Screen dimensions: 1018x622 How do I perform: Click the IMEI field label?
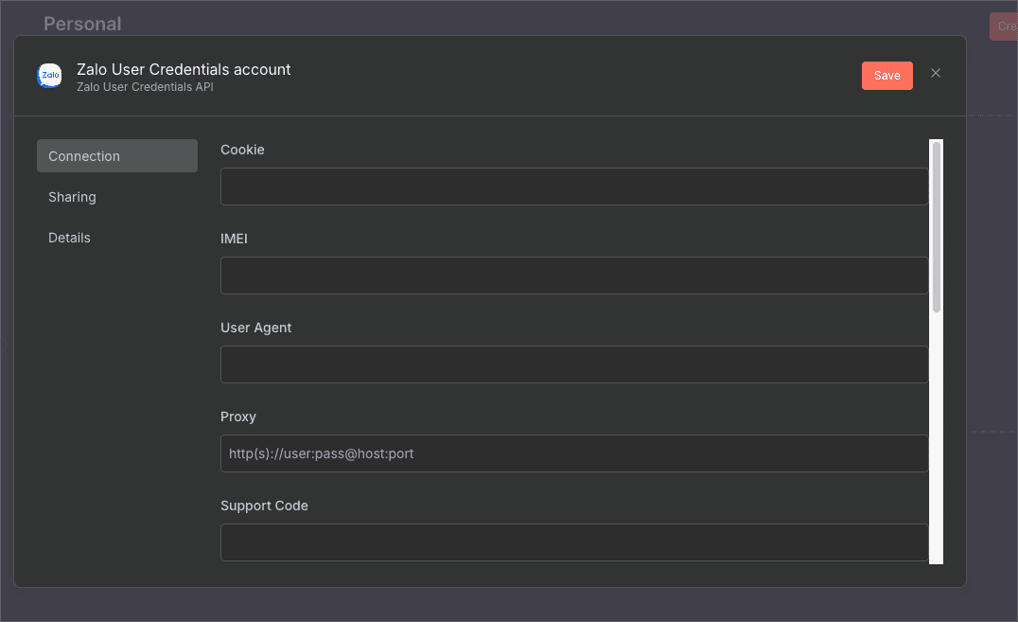pos(234,239)
